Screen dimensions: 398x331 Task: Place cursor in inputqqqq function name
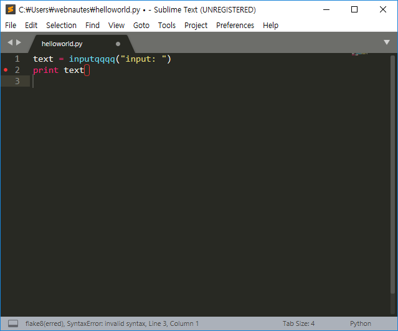[92, 59]
